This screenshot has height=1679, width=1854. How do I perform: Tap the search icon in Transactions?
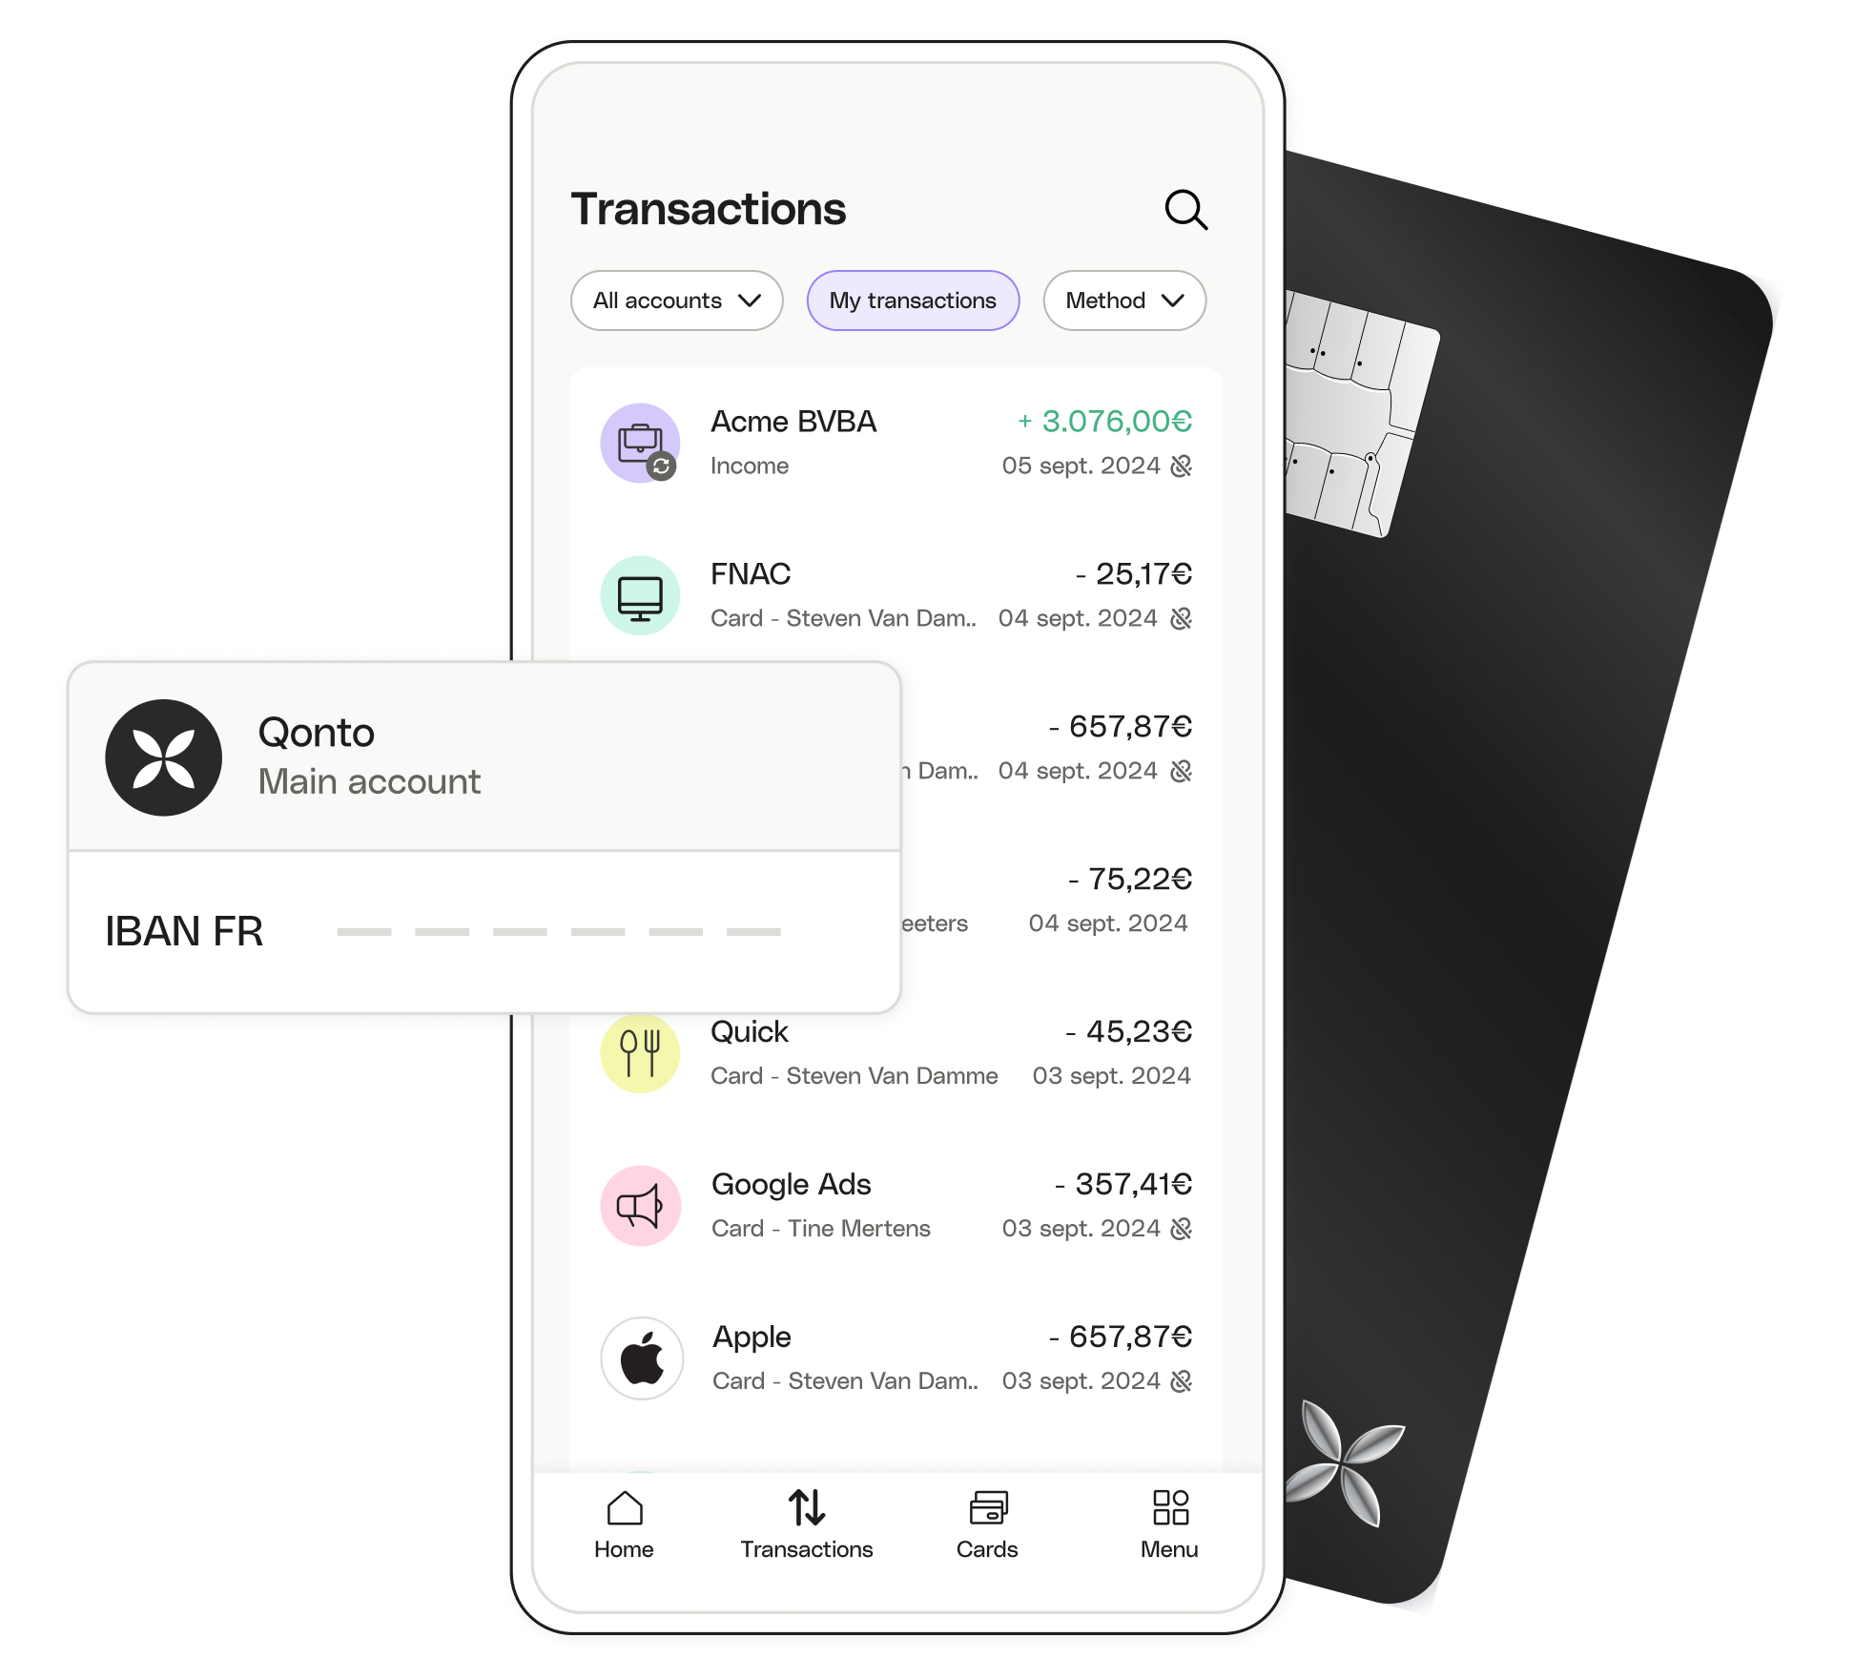(x=1187, y=209)
